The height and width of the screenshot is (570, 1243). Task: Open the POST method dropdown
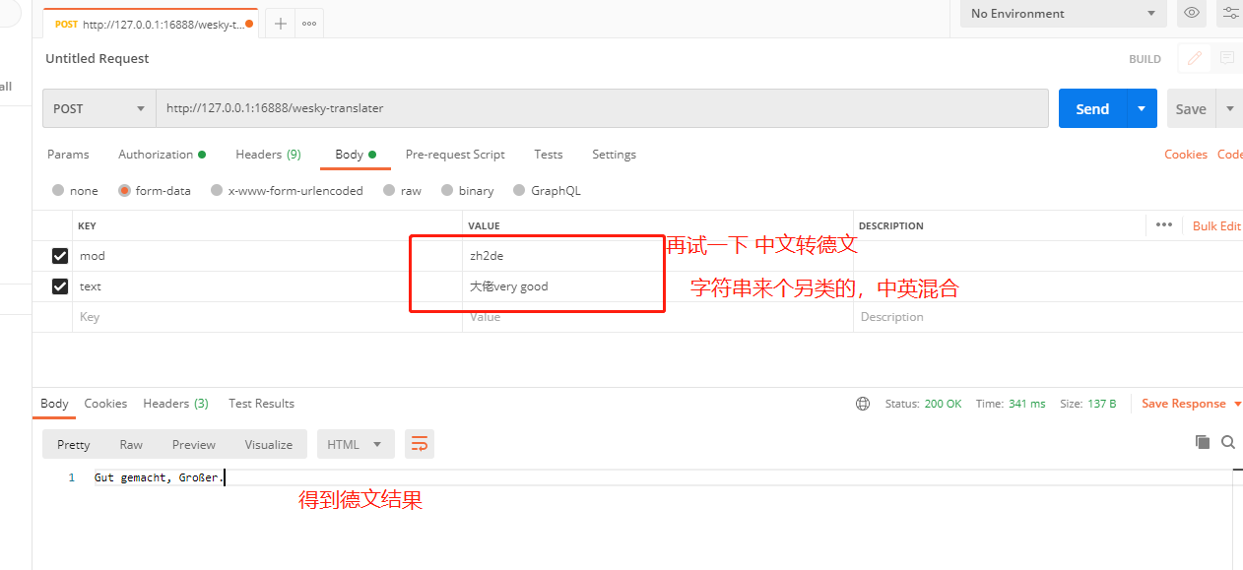click(x=98, y=108)
